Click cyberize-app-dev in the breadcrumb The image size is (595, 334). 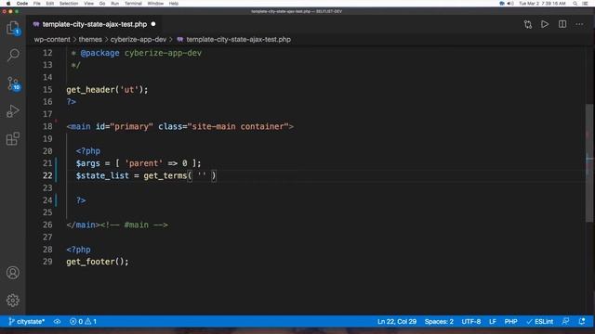pyautogui.click(x=139, y=39)
